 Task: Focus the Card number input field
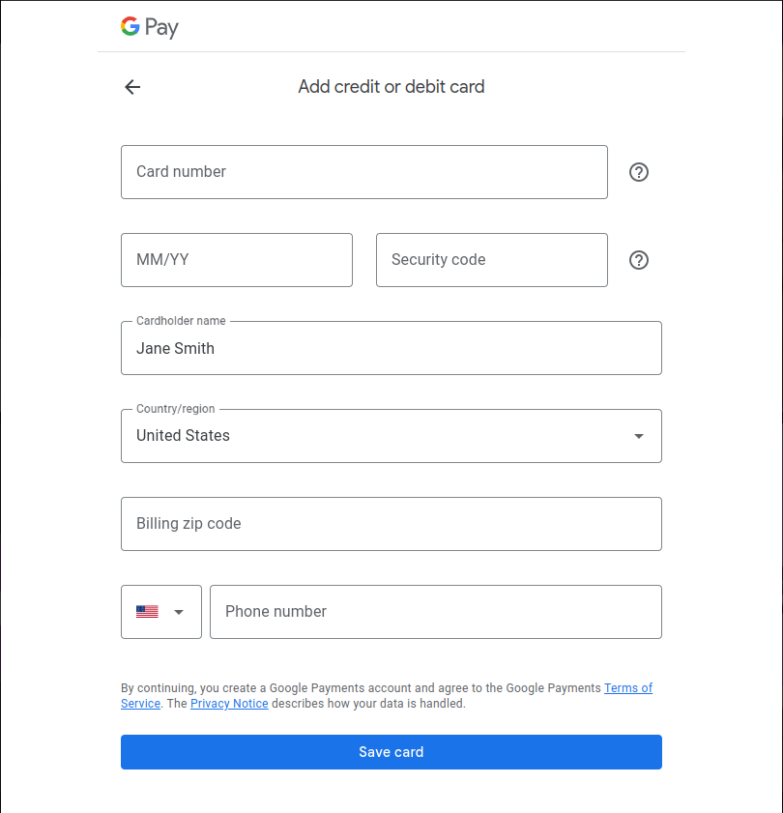363,172
